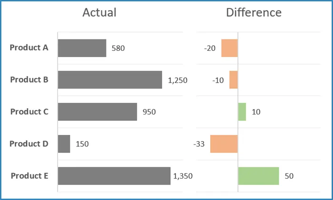Screen dimensions: 333x200
Task: Select the Product A axis label
Action: pyautogui.click(x=29, y=48)
